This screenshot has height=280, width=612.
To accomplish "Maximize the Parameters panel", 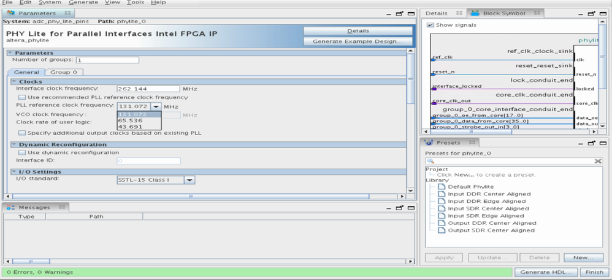I will (411, 13).
